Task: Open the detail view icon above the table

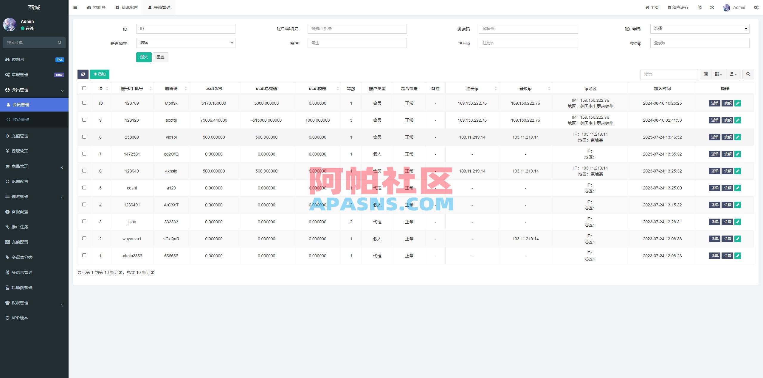Action: [705, 74]
